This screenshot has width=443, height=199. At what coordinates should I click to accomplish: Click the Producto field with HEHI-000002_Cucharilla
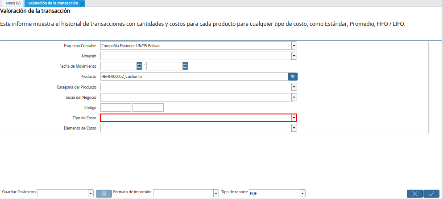click(195, 77)
